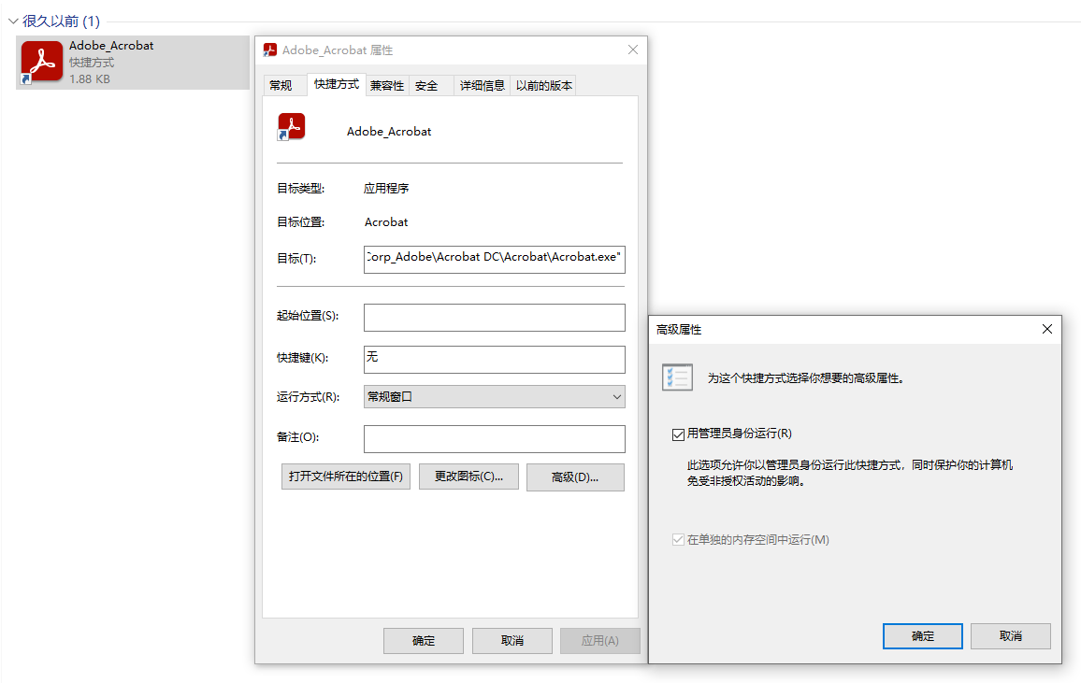Switch to the 兼容性 tab
Viewport: 1081px width, 683px height.
tap(387, 85)
